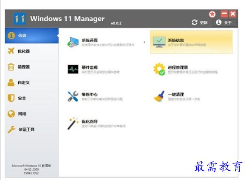
Task: Open 维修中心 title link
Action: tap(90, 94)
